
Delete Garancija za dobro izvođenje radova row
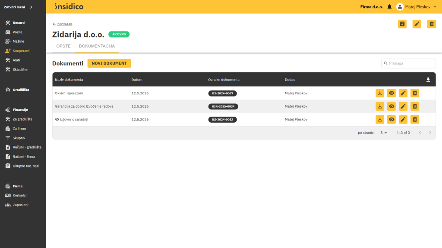[415, 106]
